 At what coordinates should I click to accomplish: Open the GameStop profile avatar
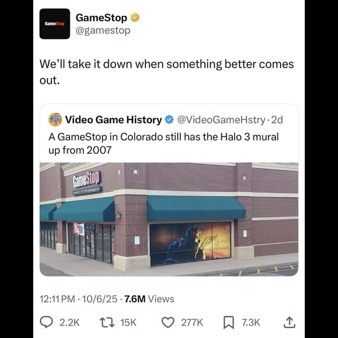click(55, 24)
